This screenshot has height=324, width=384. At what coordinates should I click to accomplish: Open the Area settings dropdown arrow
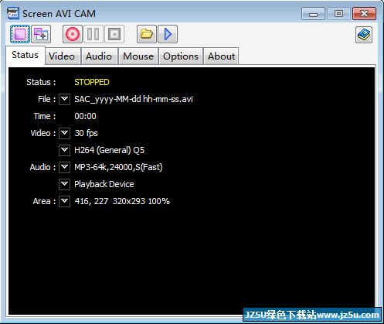coord(64,201)
